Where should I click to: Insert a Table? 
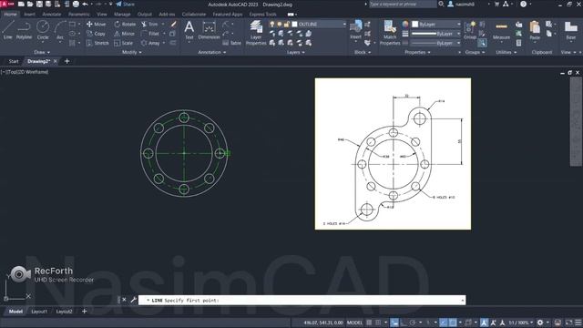(232, 43)
